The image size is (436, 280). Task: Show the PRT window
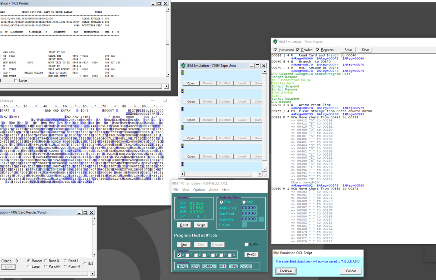222,266
